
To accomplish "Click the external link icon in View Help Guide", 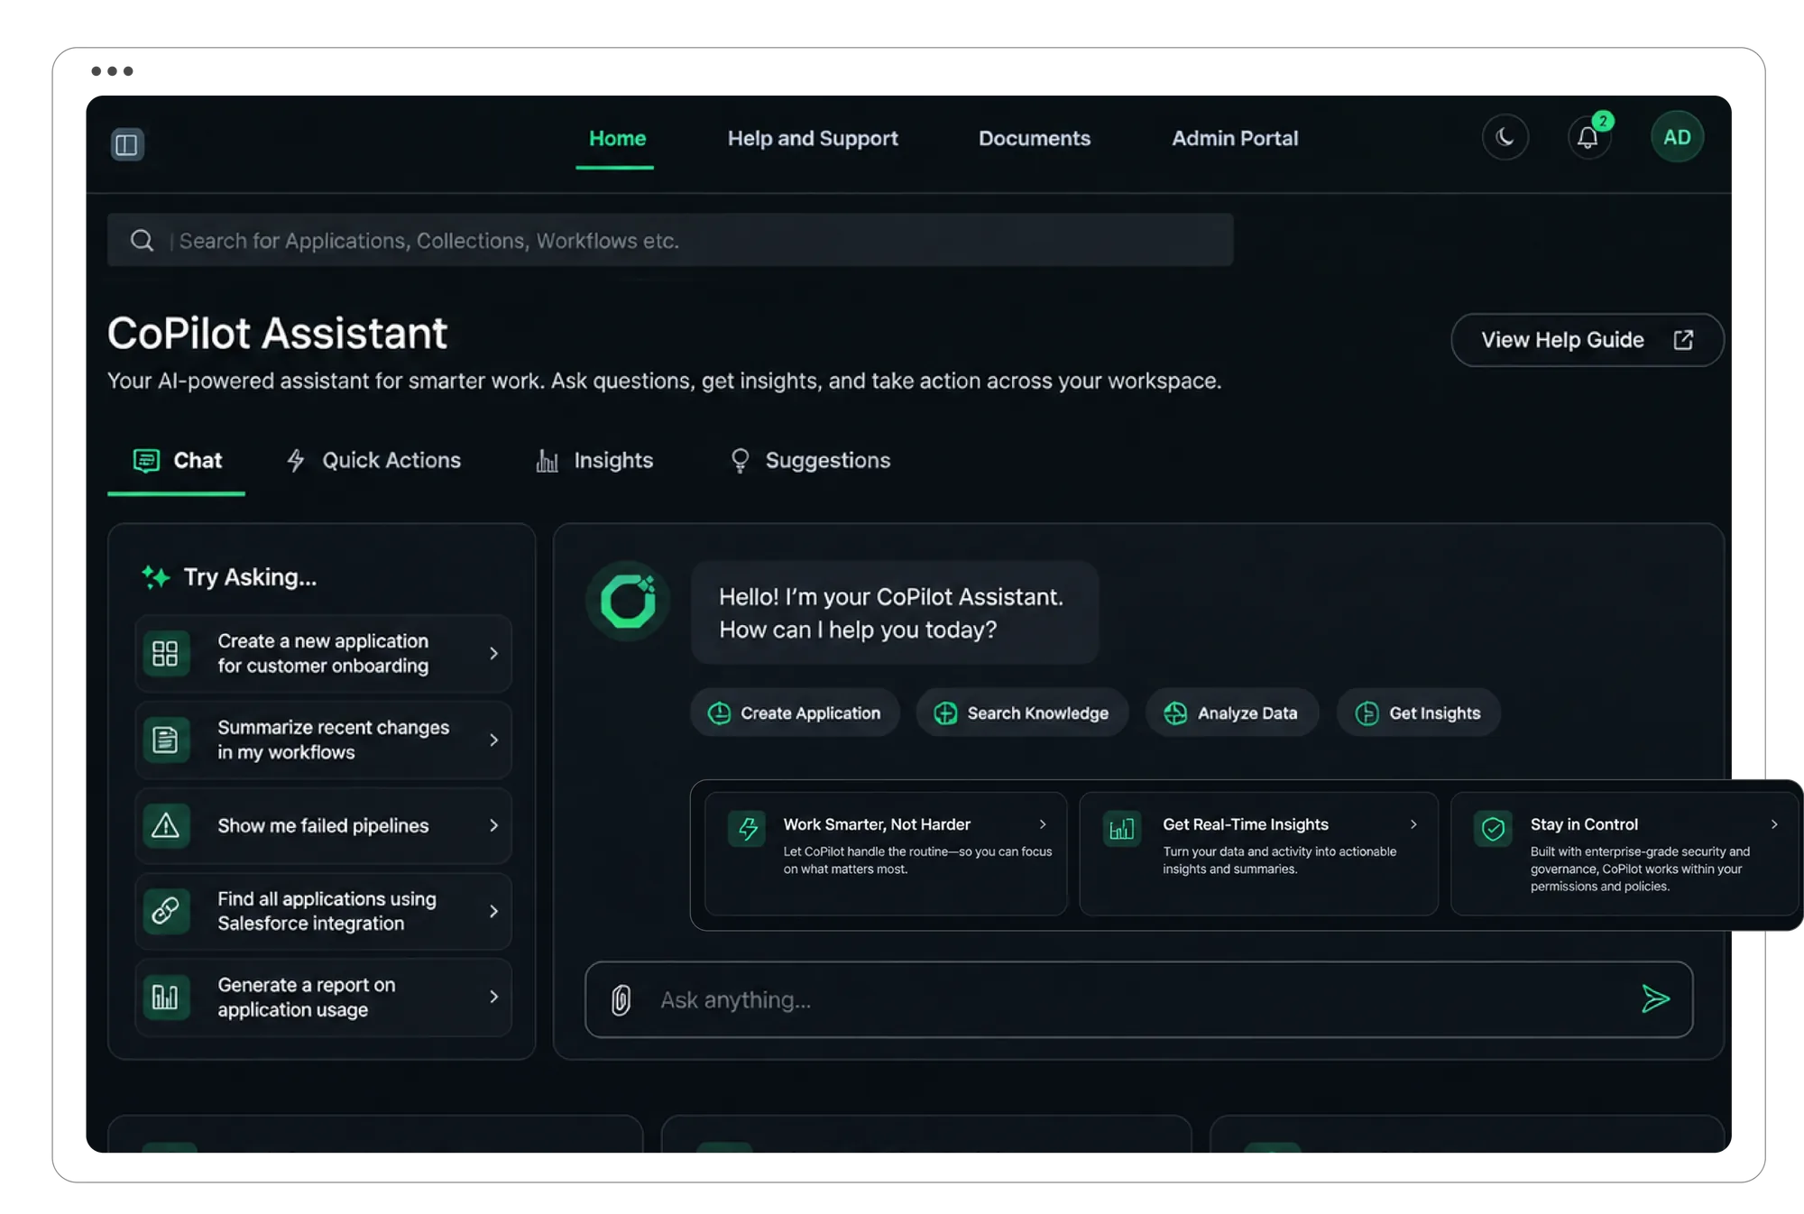I will point(1683,340).
